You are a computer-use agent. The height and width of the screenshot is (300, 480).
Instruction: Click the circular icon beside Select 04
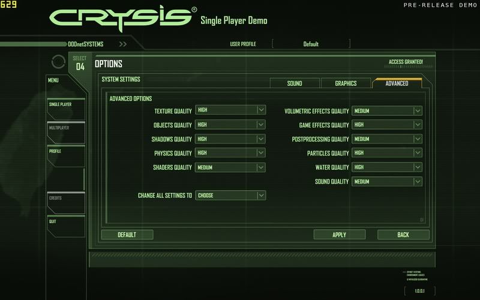pyautogui.click(x=58, y=62)
